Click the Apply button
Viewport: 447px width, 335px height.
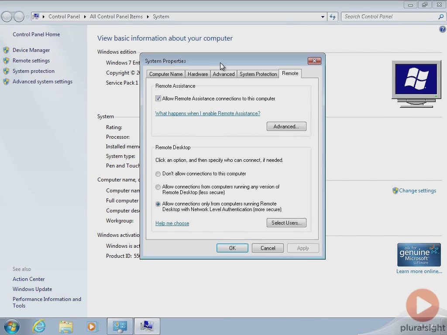point(303,248)
